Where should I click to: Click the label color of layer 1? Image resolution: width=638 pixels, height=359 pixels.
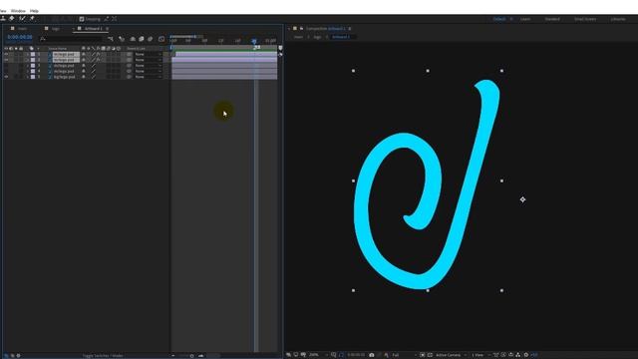pyautogui.click(x=33, y=54)
